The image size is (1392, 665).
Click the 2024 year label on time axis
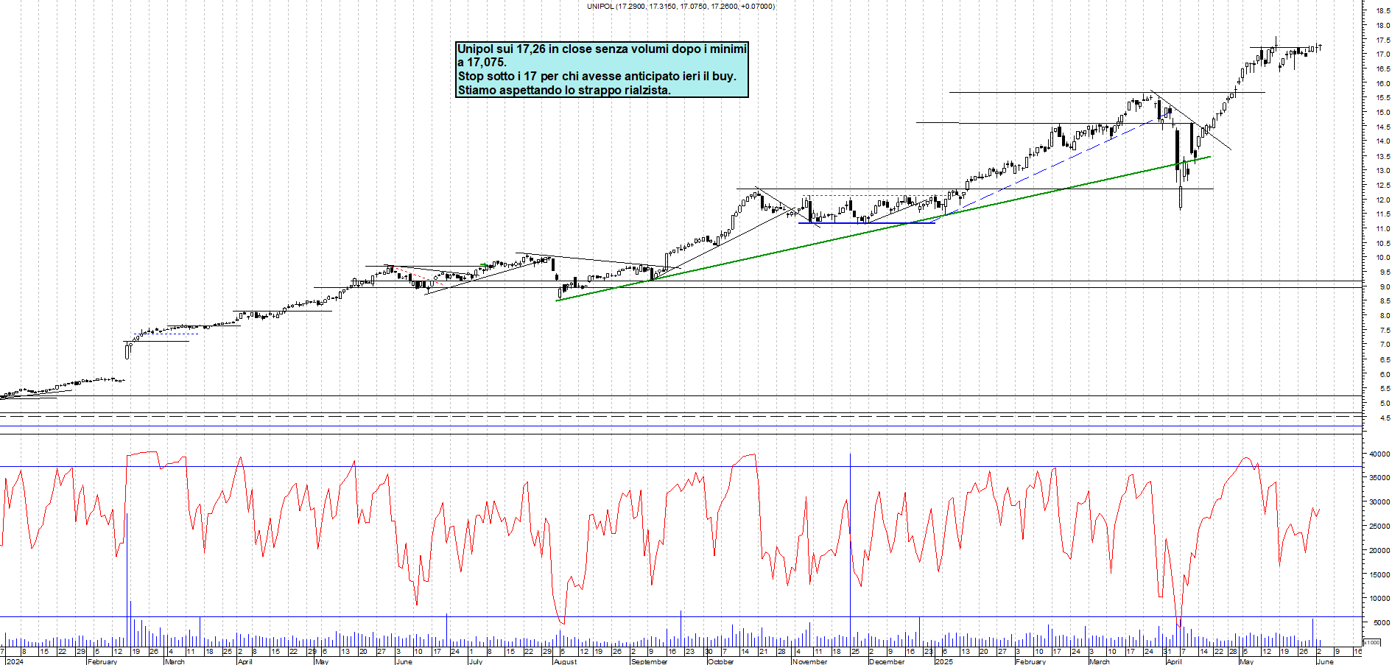tap(15, 661)
